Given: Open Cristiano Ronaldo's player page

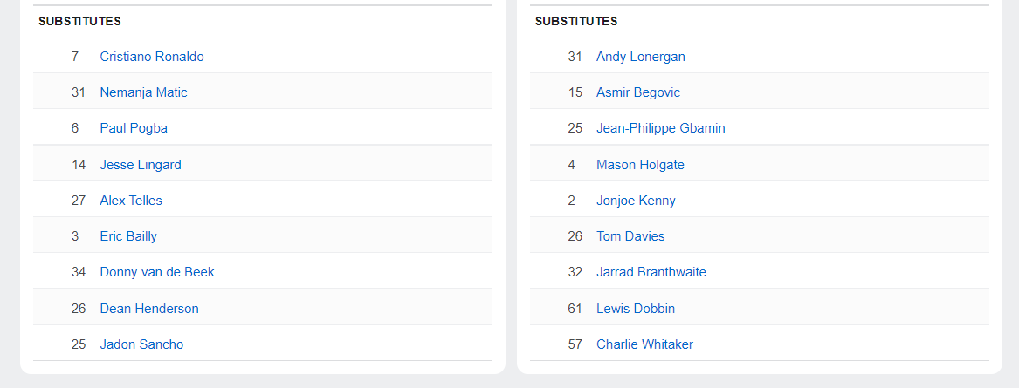Looking at the screenshot, I should pos(152,57).
